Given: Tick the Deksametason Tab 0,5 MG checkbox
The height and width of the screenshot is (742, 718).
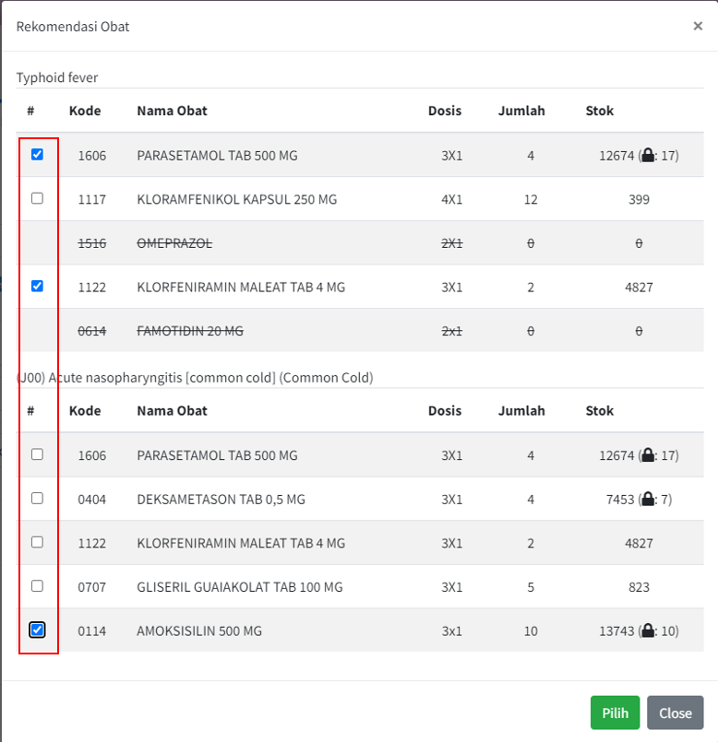Looking at the screenshot, I should (37, 499).
